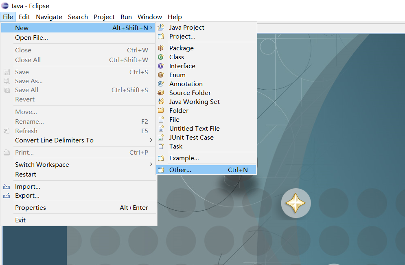Click the Export icon in File menu
Viewport: 405px width, 265px height.
pyautogui.click(x=7, y=196)
